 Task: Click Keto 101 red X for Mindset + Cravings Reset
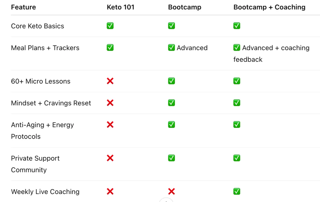coord(110,103)
